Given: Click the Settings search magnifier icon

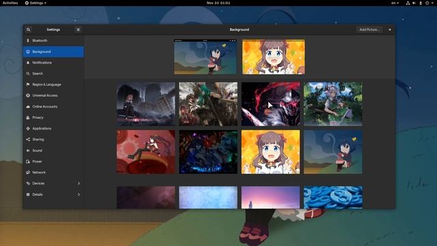Looking at the screenshot, I should 28,29.
